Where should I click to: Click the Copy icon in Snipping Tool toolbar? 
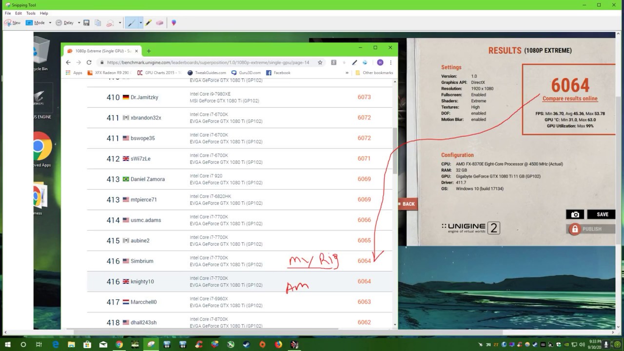[98, 23]
